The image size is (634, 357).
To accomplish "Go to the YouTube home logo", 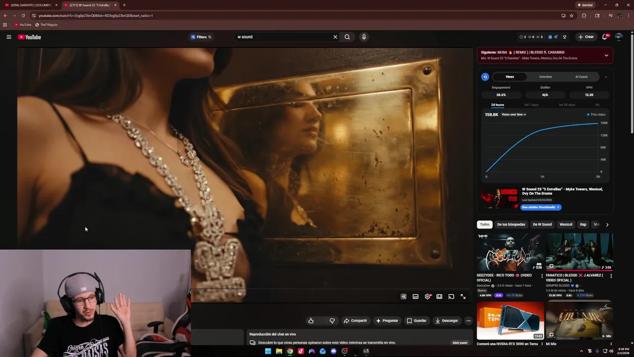I will point(30,37).
